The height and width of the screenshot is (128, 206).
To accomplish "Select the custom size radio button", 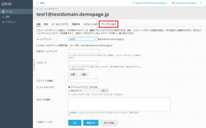I will [69, 91].
